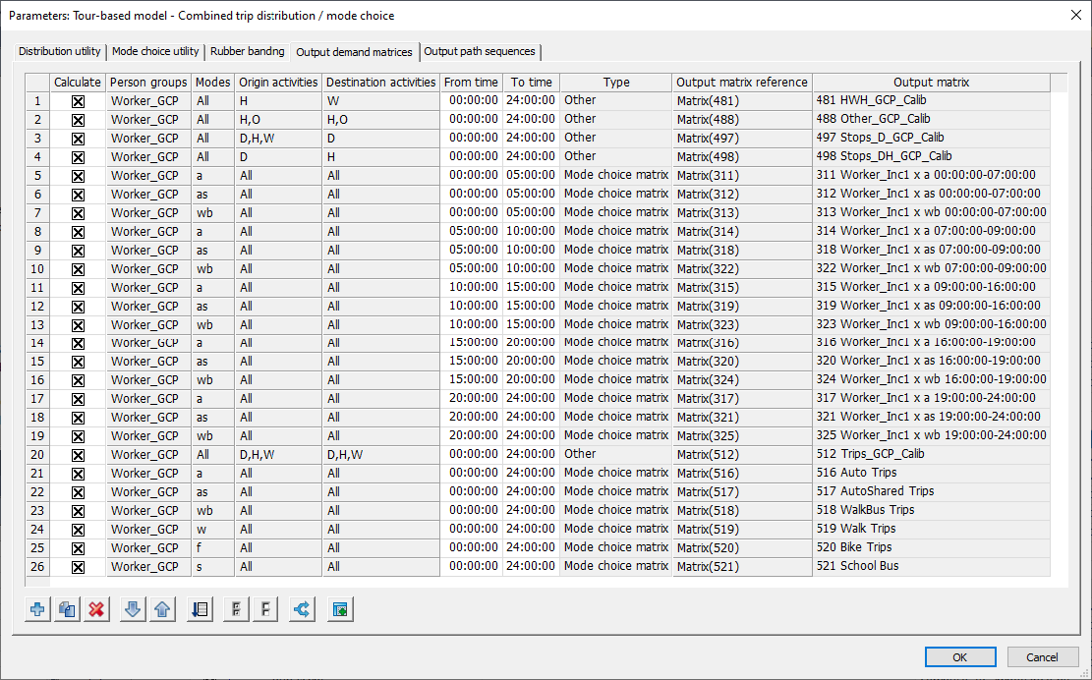Screen dimensions: 1092x680
Task: Click the move row up arrow icon
Action: pos(162,609)
